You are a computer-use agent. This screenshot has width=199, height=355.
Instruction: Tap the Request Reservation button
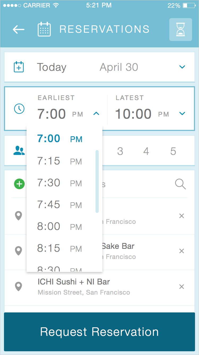pos(99,332)
